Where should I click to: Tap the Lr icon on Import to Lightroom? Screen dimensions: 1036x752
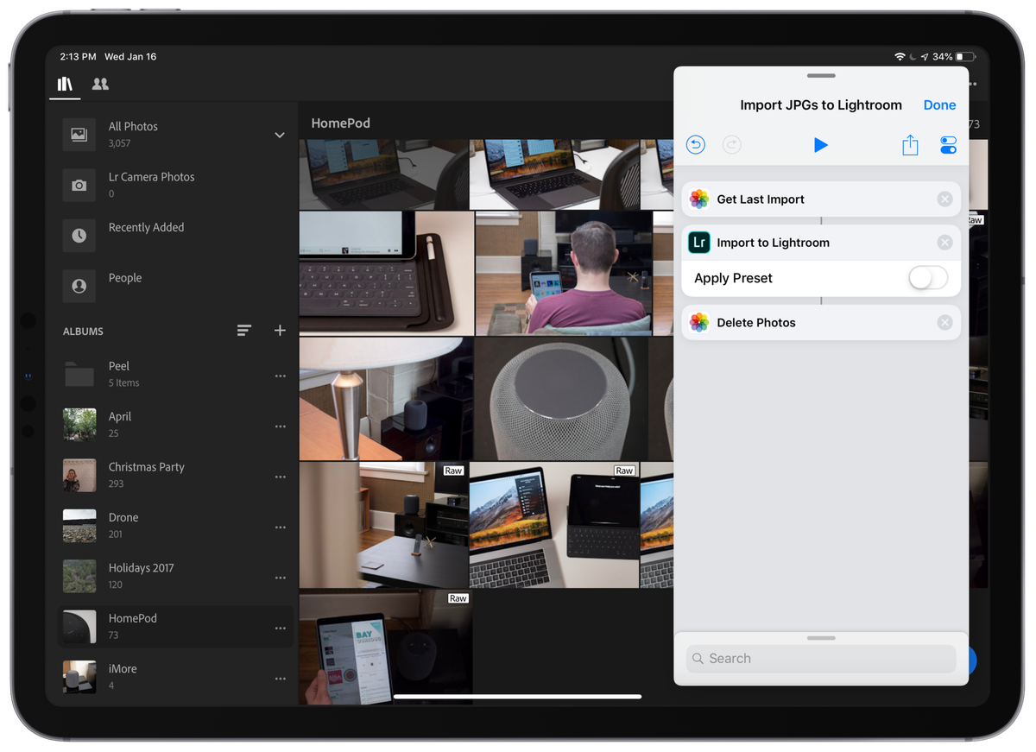[699, 242]
